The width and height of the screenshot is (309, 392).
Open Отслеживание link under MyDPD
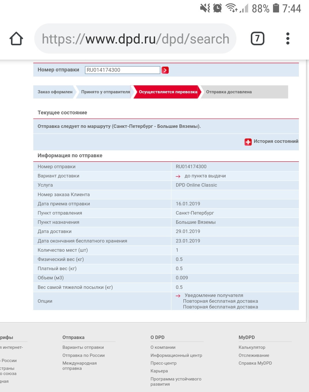254,355
